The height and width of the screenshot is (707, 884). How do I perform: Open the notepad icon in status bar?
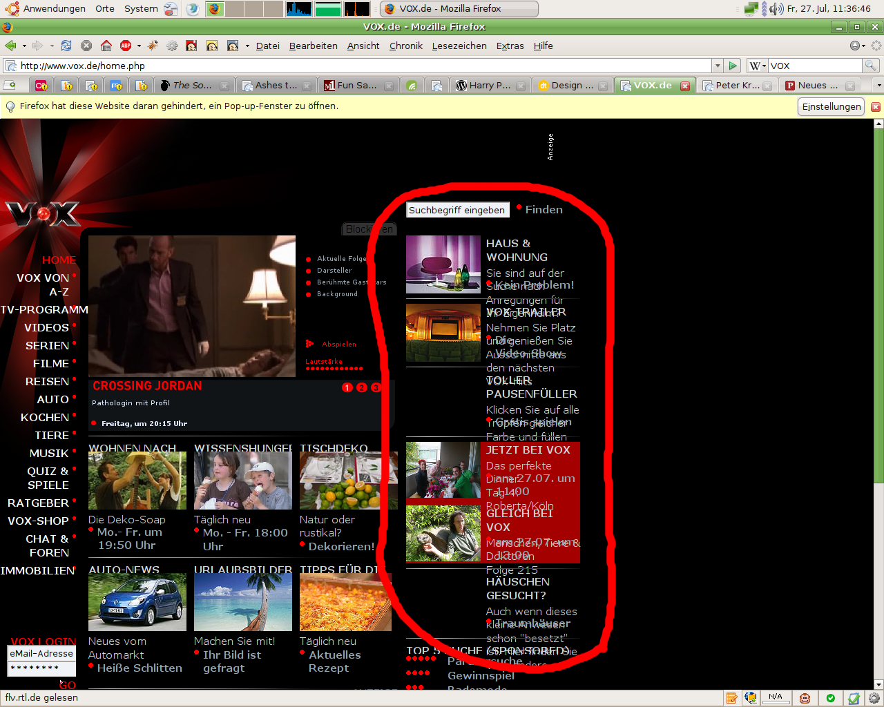tap(731, 698)
